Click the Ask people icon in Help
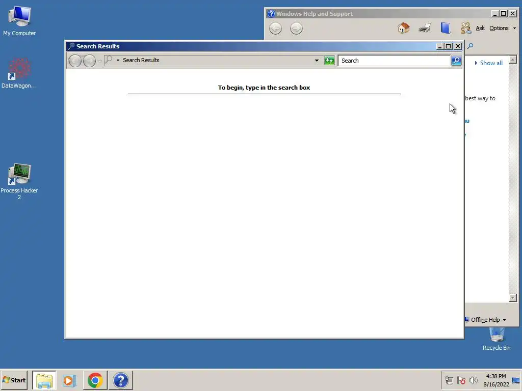522x391 pixels. point(466,28)
